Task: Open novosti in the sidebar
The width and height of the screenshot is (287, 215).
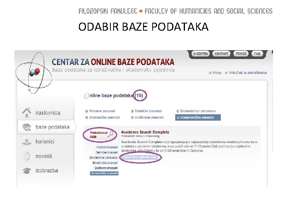Action: pos(44,156)
